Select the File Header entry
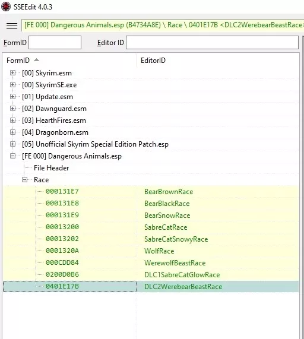The height and width of the screenshot is (339, 304). pos(51,168)
